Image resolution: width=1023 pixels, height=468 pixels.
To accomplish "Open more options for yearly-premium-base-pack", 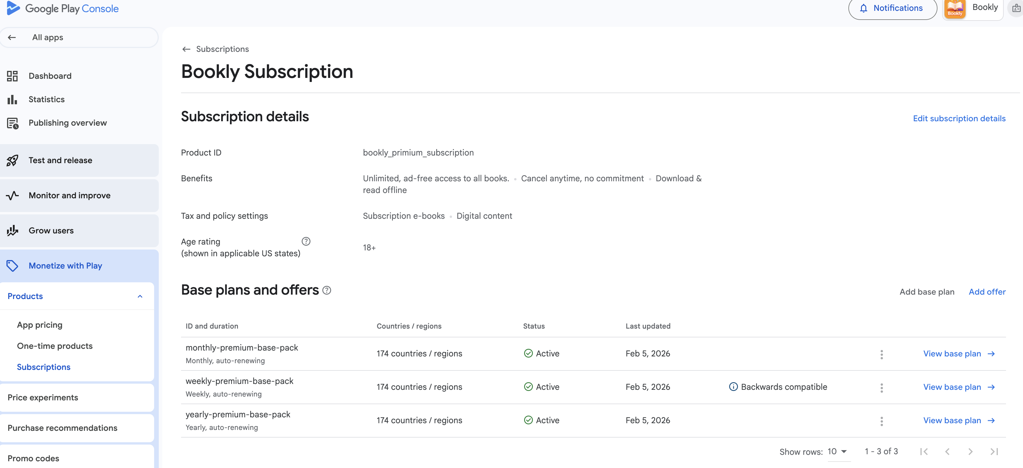I will click(x=882, y=421).
